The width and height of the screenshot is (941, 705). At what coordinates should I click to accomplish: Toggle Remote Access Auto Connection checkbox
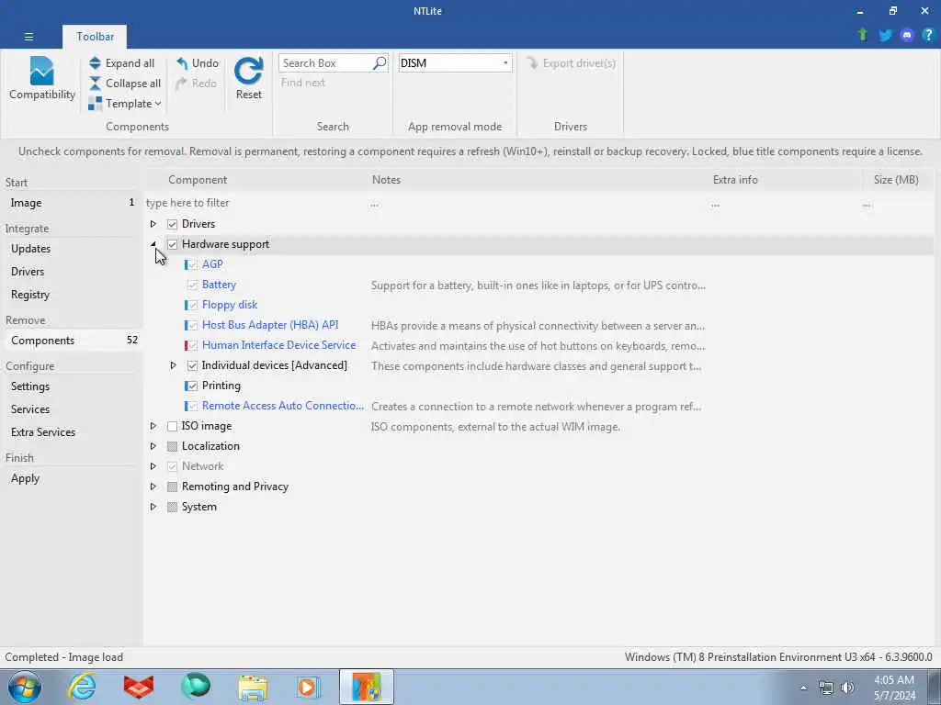(192, 406)
